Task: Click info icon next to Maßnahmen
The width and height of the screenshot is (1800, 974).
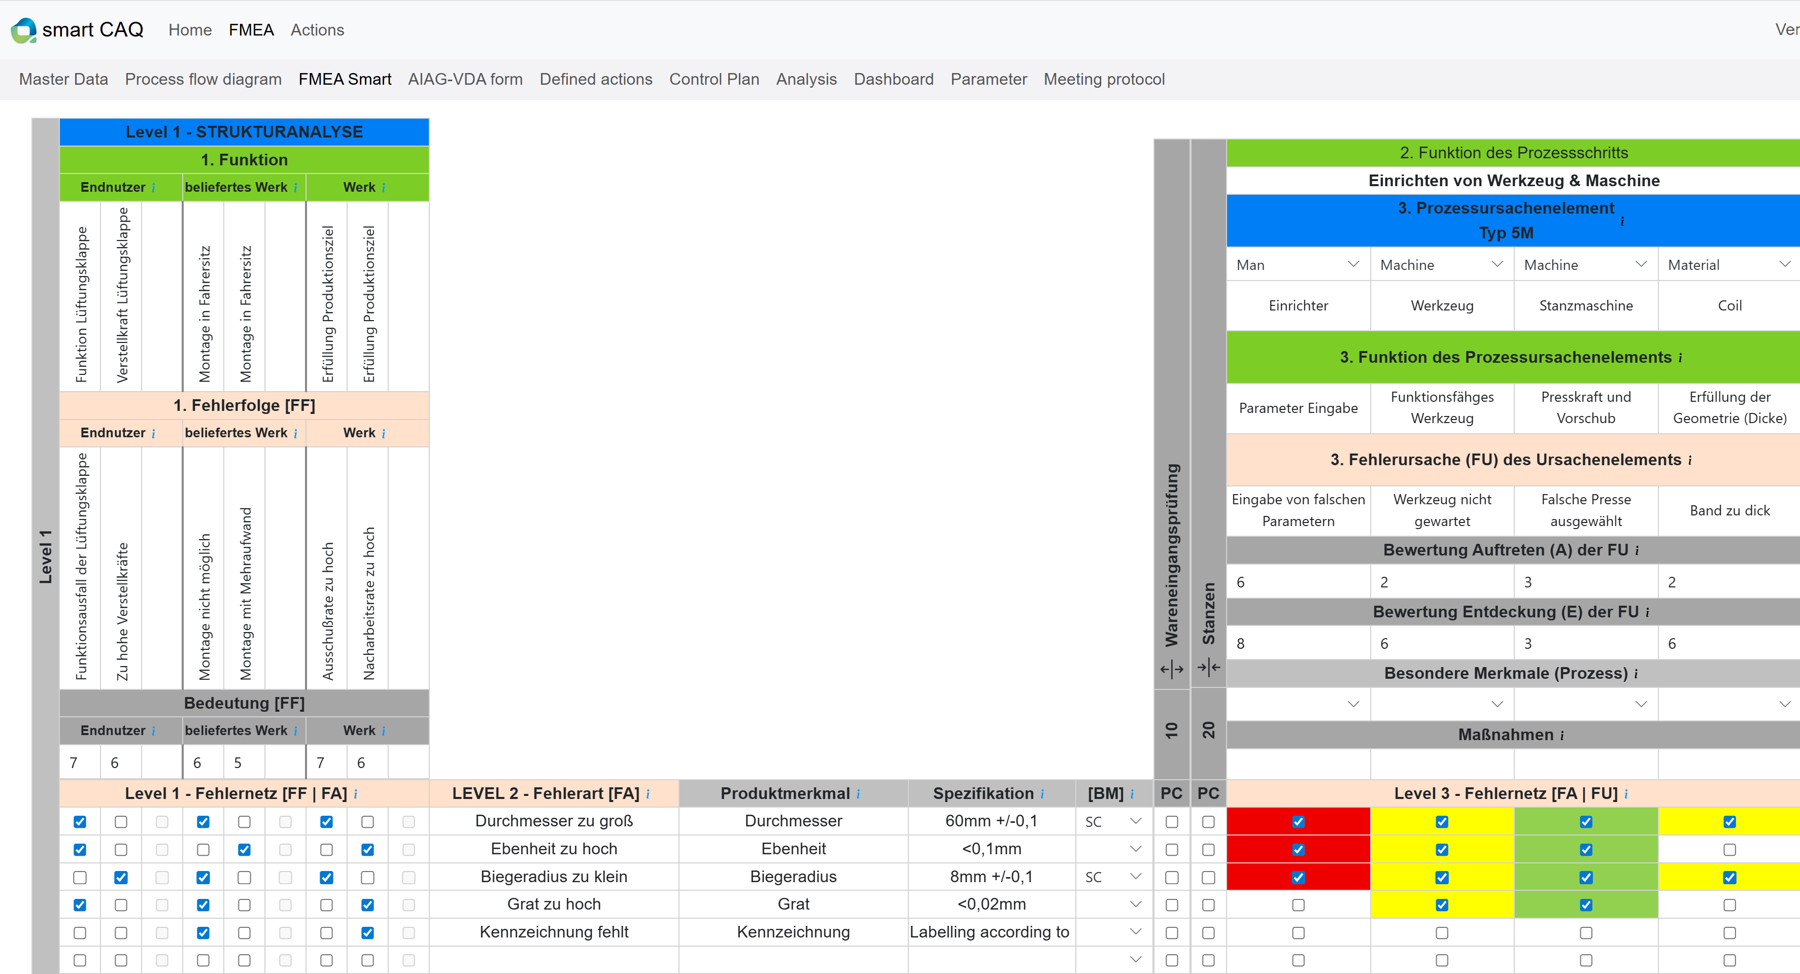Action: (x=1561, y=736)
